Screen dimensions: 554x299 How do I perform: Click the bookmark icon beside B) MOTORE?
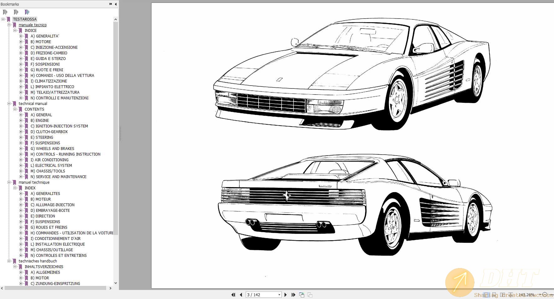point(26,42)
